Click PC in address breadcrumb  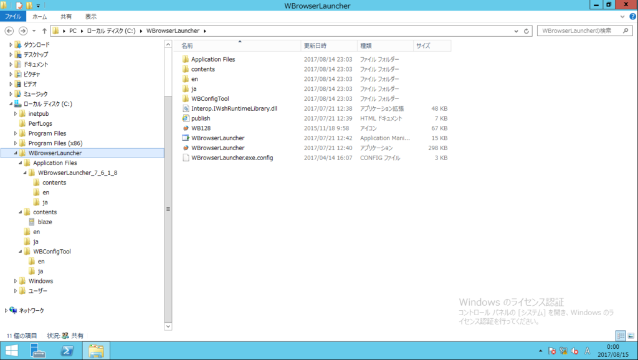coord(73,31)
